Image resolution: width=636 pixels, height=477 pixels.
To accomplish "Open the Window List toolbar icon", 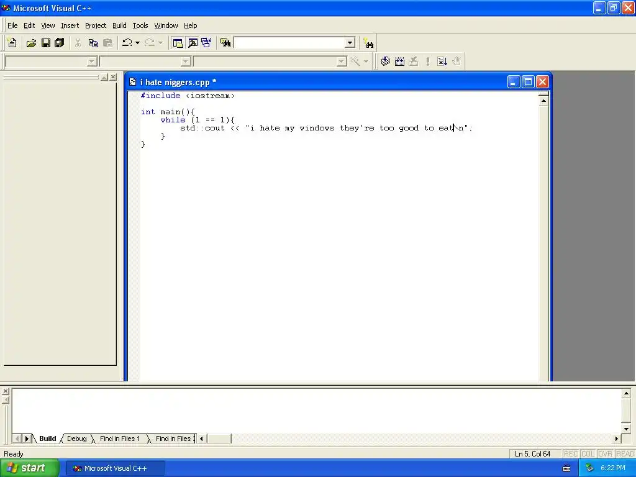I will pyautogui.click(x=206, y=43).
